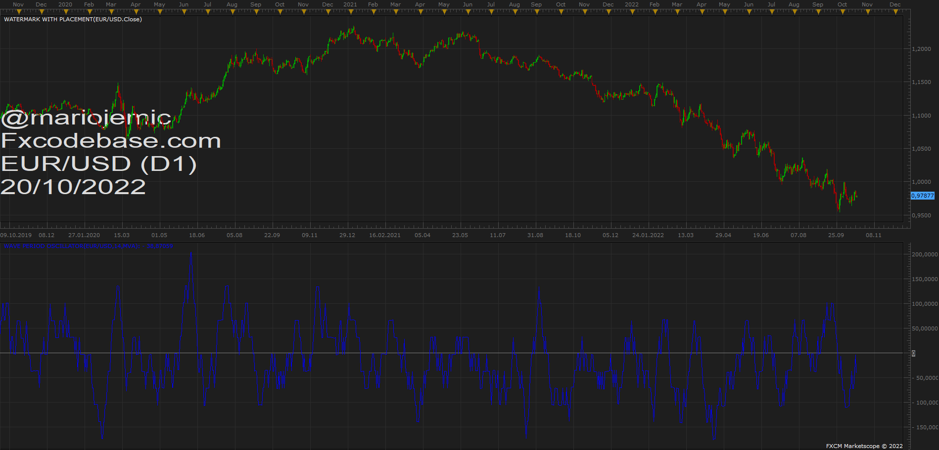The image size is (939, 450).
Task: Click the 1,1000 price axis label
Action: [x=921, y=116]
